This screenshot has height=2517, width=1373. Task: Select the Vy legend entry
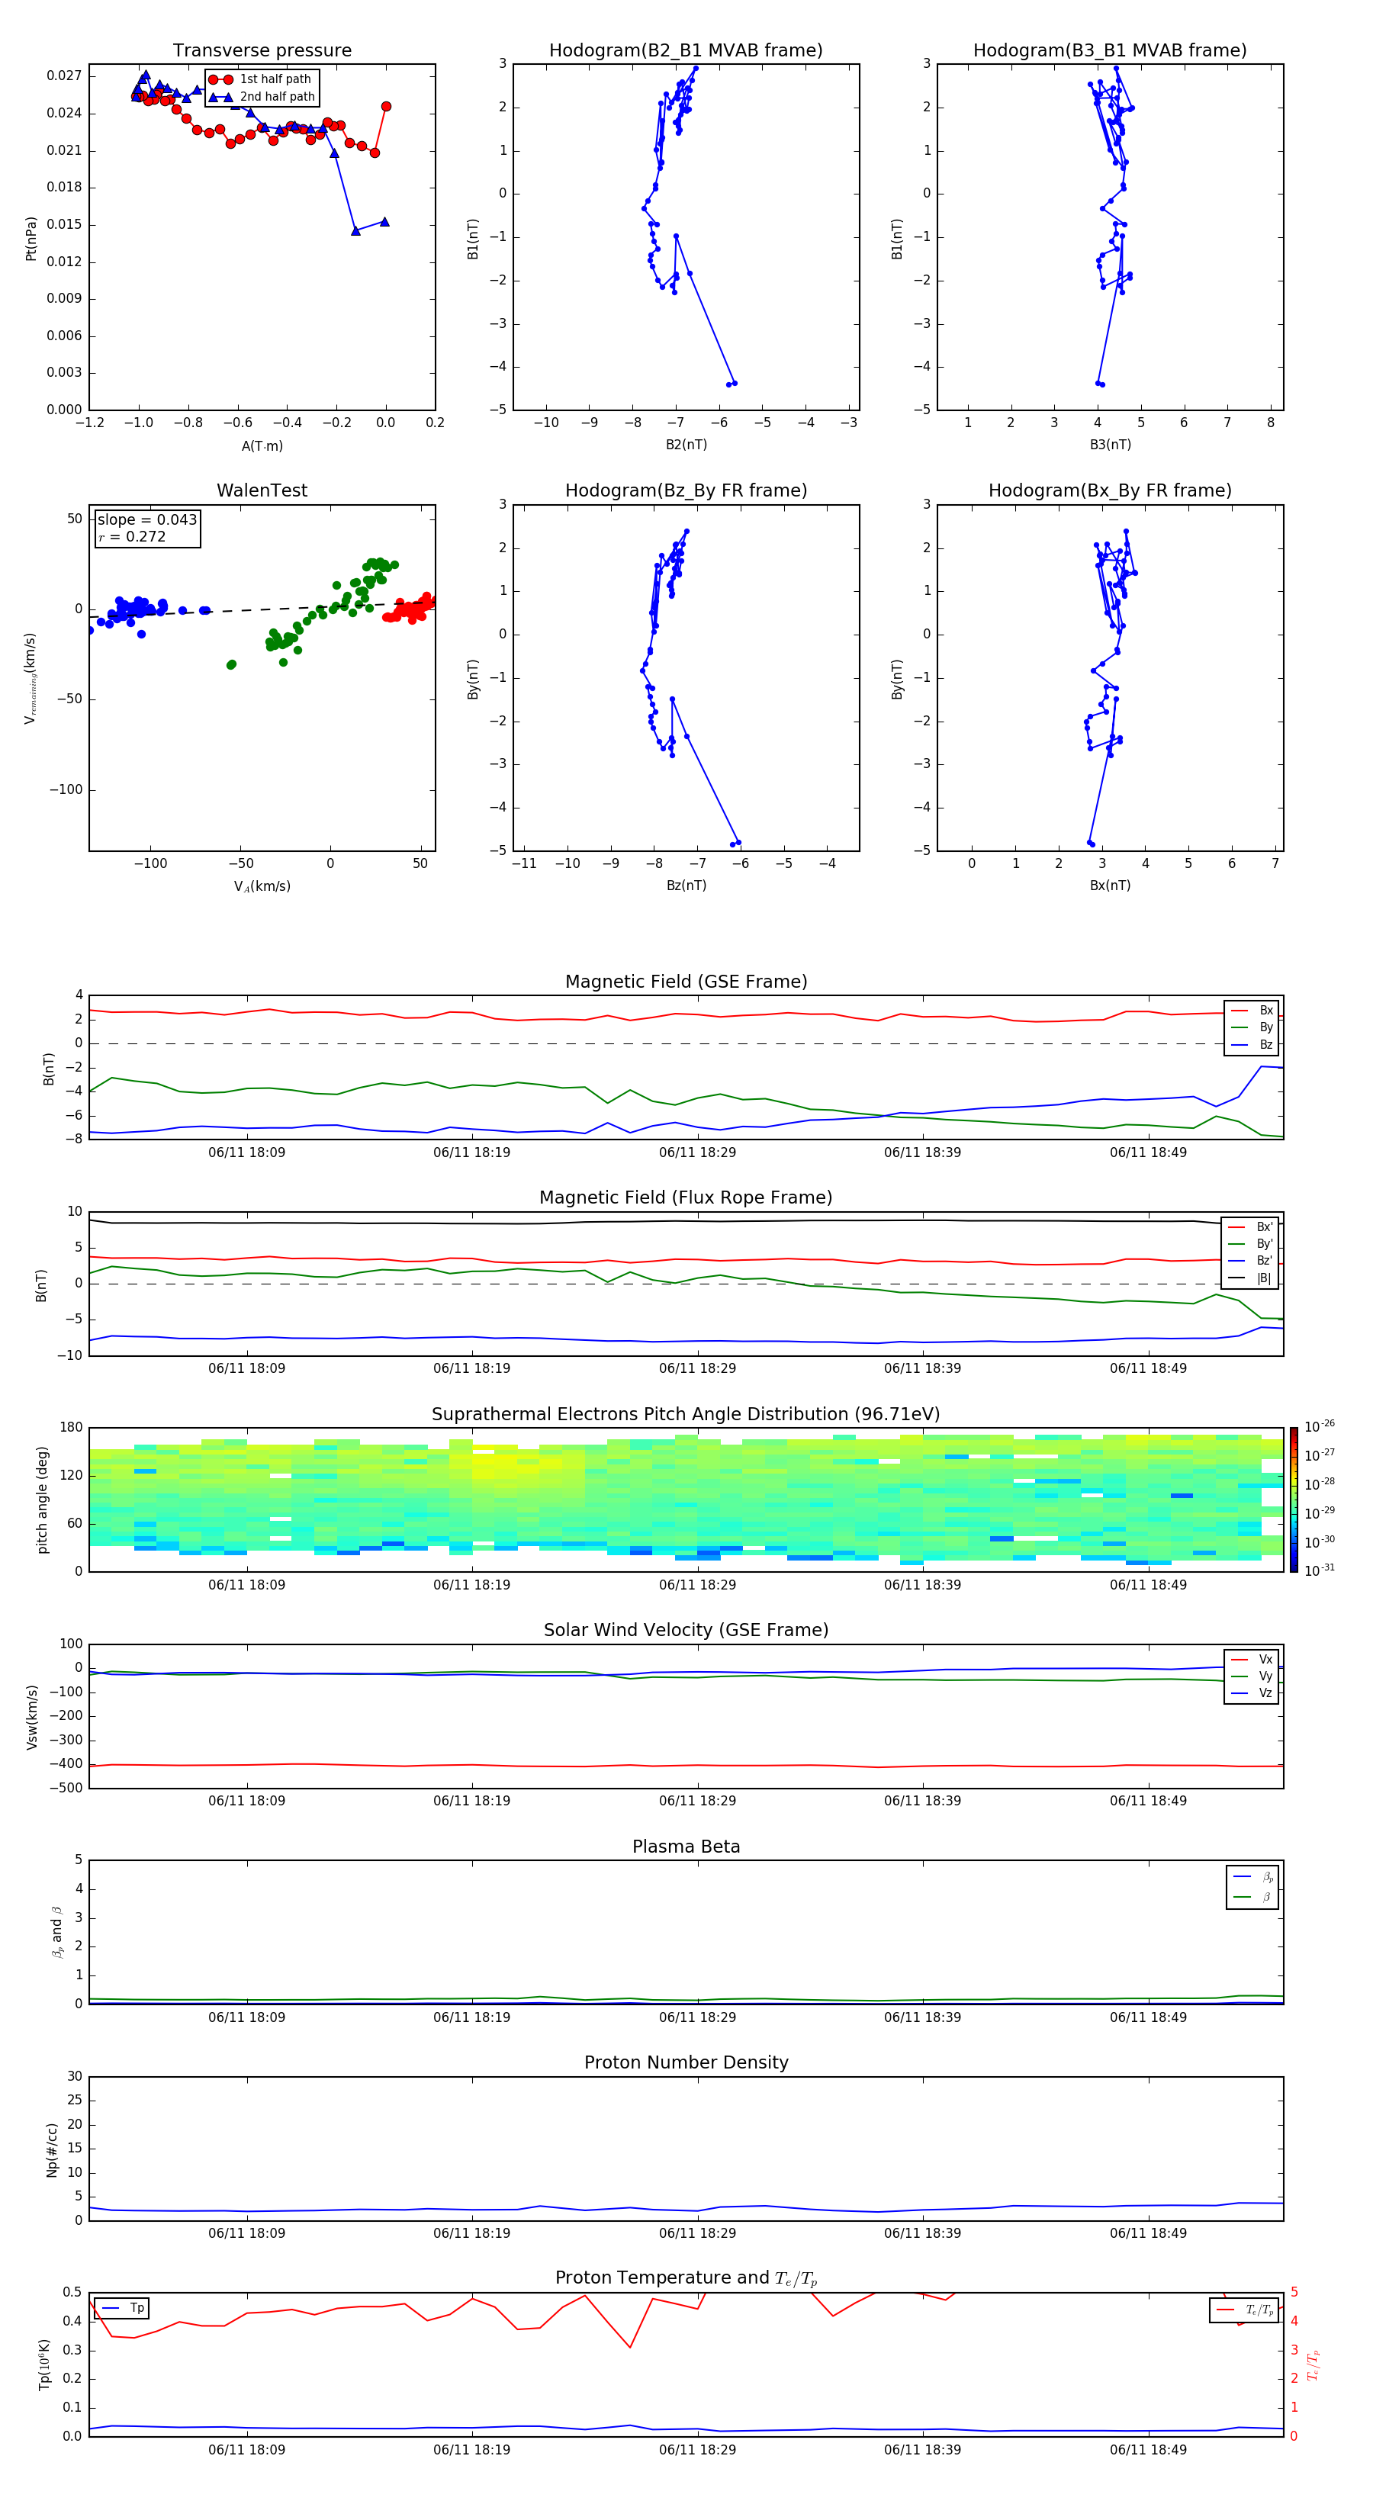1252,1676
